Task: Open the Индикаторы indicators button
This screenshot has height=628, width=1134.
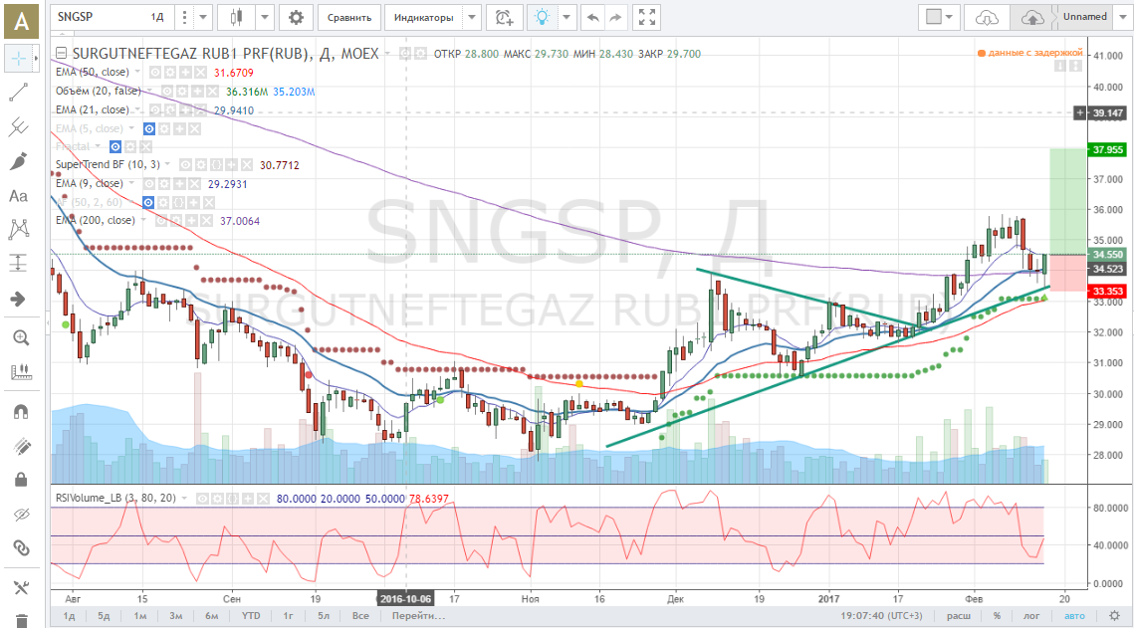Action: point(424,17)
